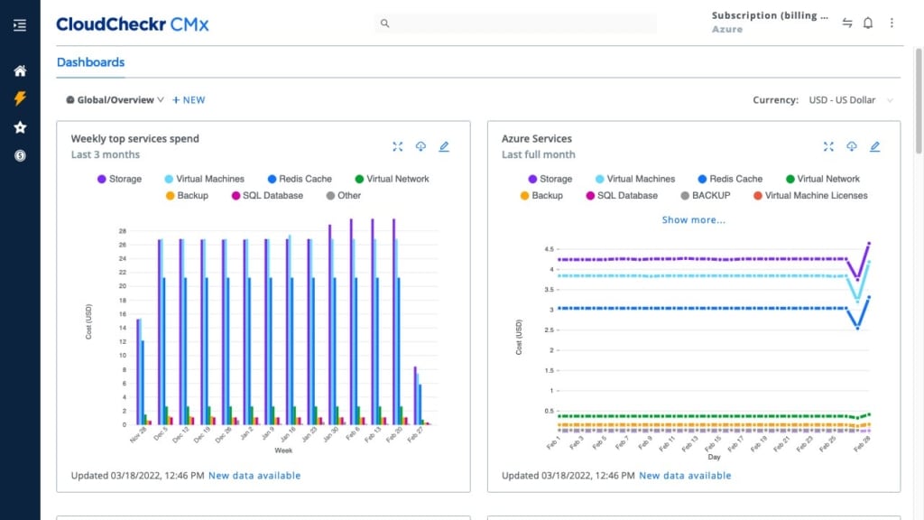Click the purple Storage swatch in Weekly legend
Image resolution: width=924 pixels, height=520 pixels.
click(101, 179)
